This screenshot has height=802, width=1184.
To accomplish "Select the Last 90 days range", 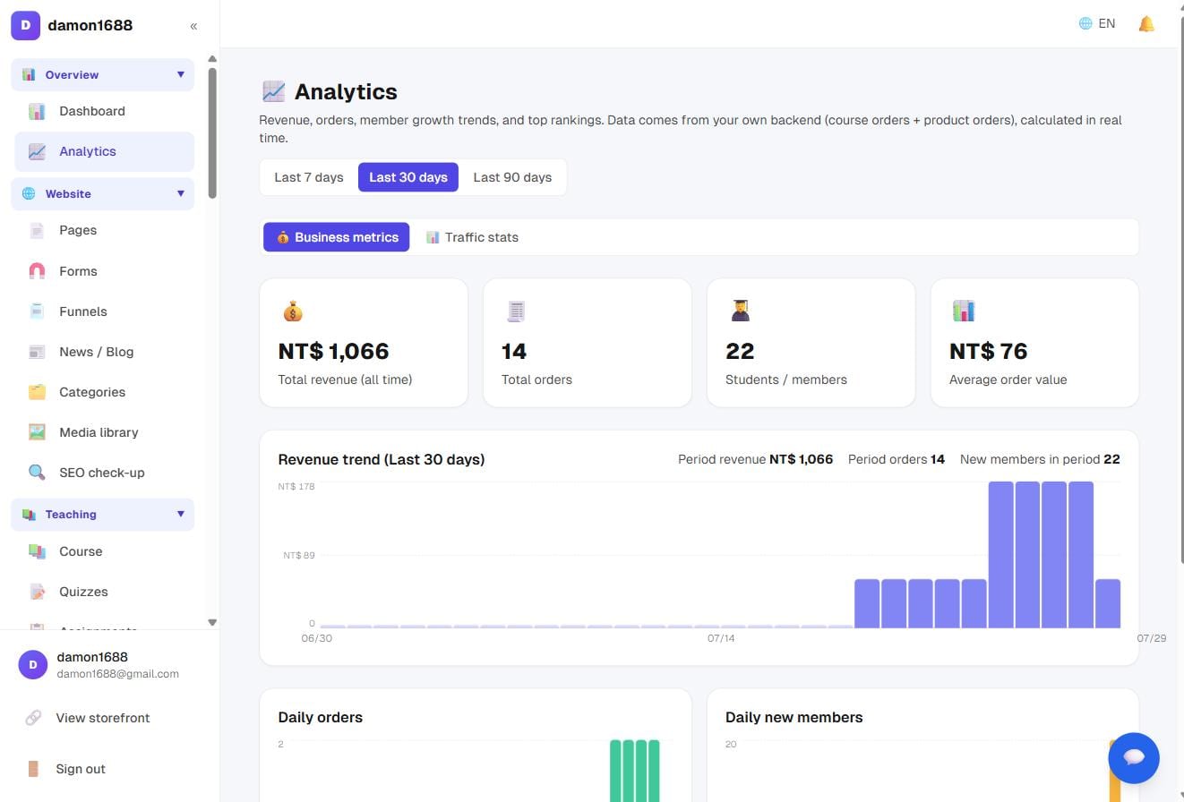I will pos(512,177).
